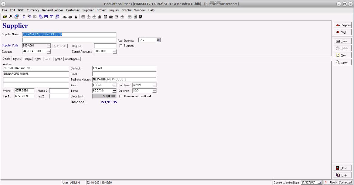Enable Allow exceed credit limit

(x=121, y=96)
